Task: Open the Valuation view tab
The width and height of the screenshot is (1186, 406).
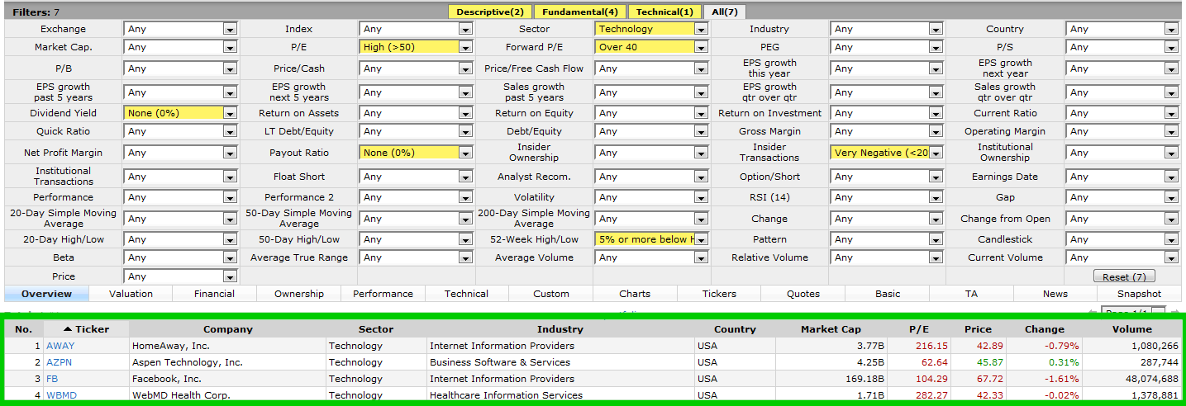Action: (x=131, y=294)
